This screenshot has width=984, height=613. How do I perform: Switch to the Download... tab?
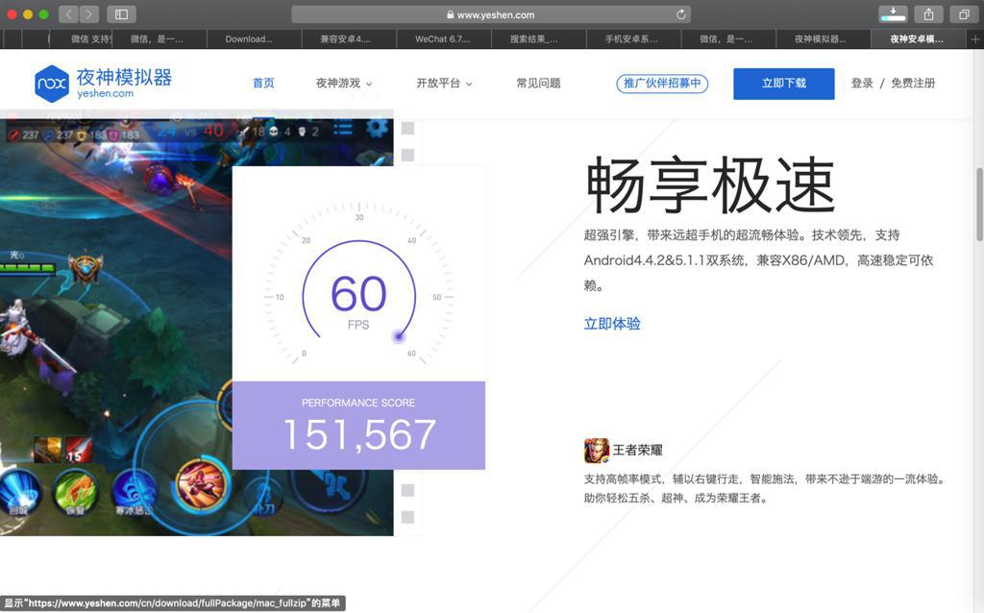249,38
